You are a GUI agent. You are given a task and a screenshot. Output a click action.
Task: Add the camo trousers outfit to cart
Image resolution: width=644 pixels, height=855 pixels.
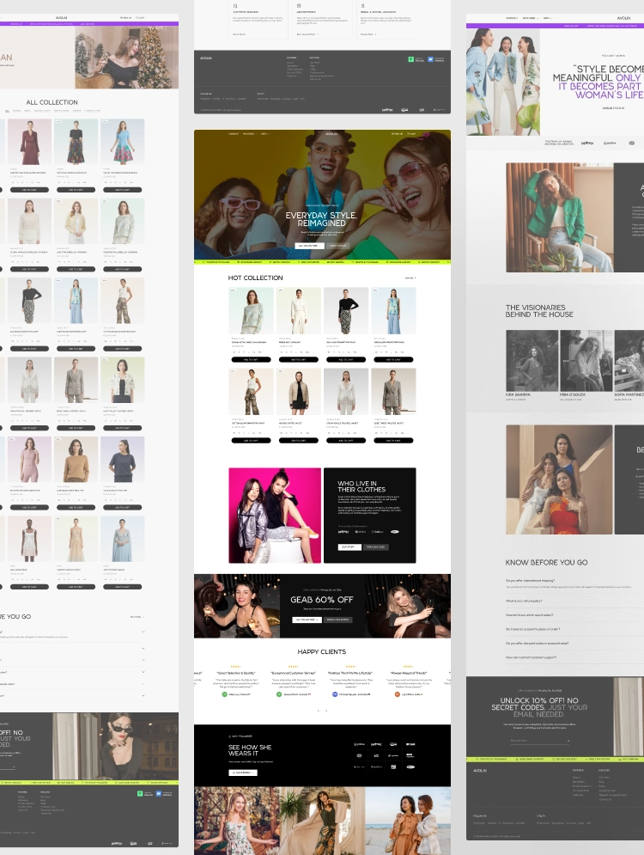pos(252,441)
